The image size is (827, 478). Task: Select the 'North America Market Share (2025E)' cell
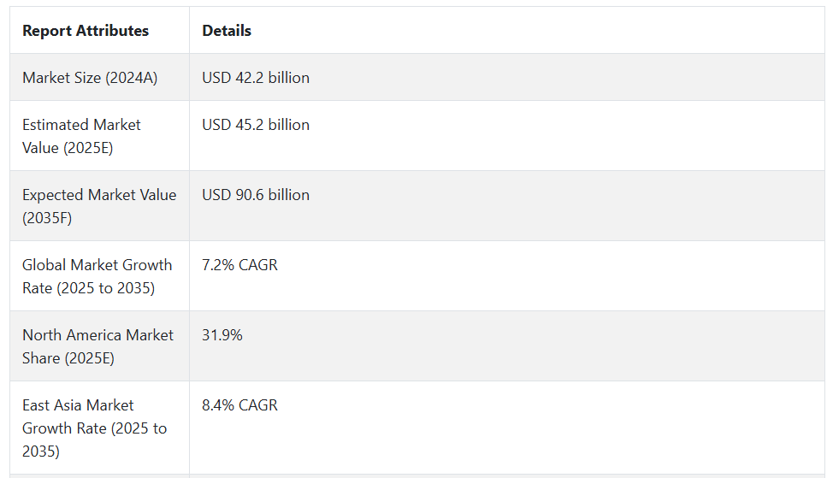(x=100, y=346)
